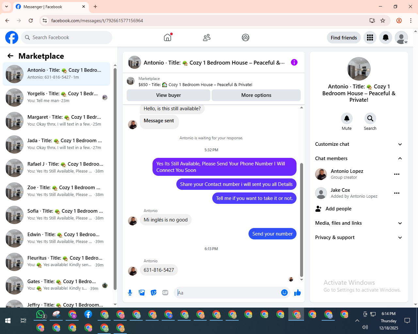Open the notifications bell icon
Viewport: 418px width, 334px height.
[x=386, y=38]
